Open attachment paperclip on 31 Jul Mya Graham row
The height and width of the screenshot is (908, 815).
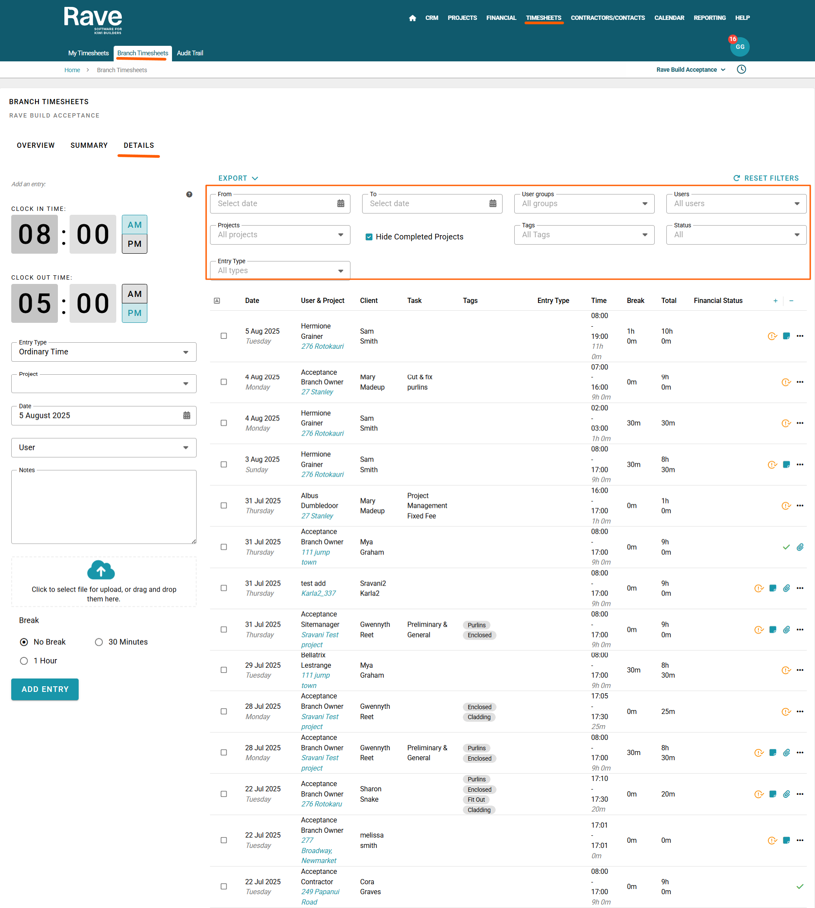pos(800,547)
